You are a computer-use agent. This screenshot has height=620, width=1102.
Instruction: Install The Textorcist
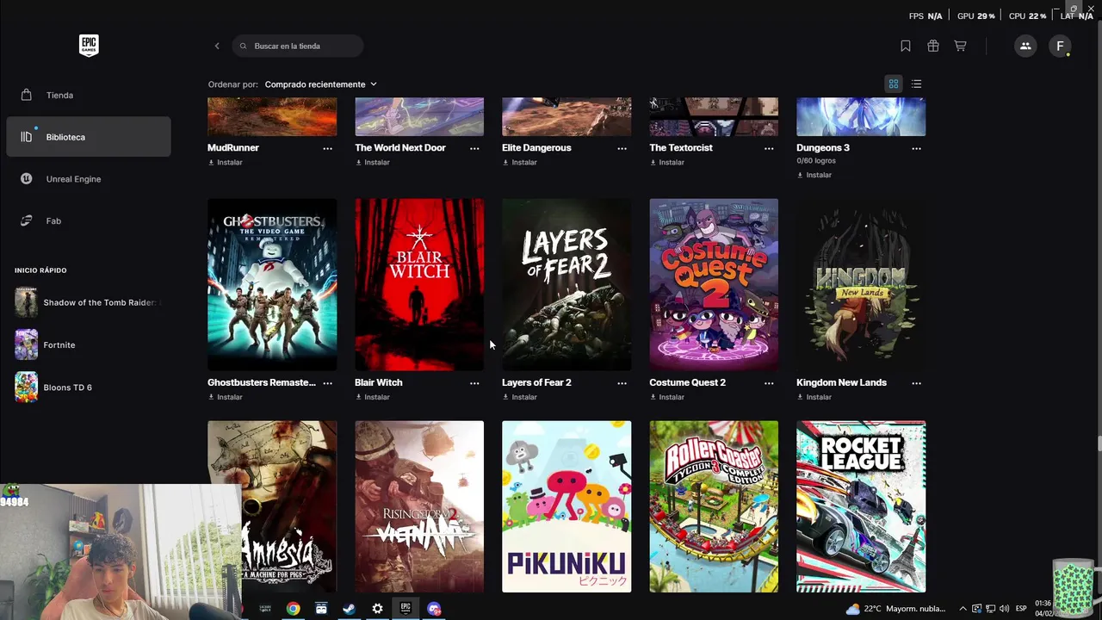pos(667,162)
